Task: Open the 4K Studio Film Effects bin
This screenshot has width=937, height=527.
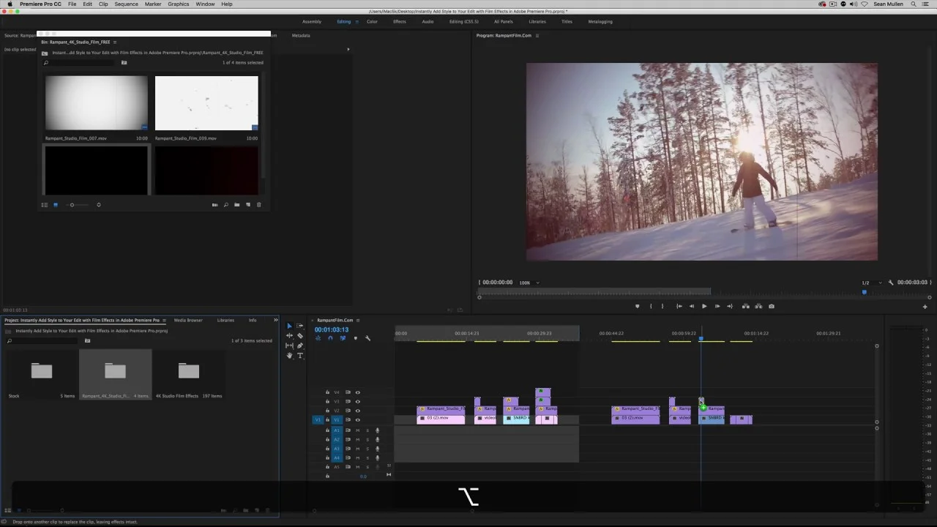Action: [188, 372]
